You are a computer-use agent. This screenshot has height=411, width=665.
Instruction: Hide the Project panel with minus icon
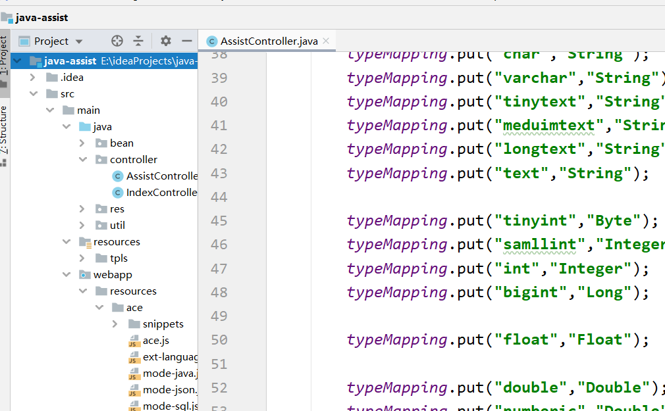[187, 41]
